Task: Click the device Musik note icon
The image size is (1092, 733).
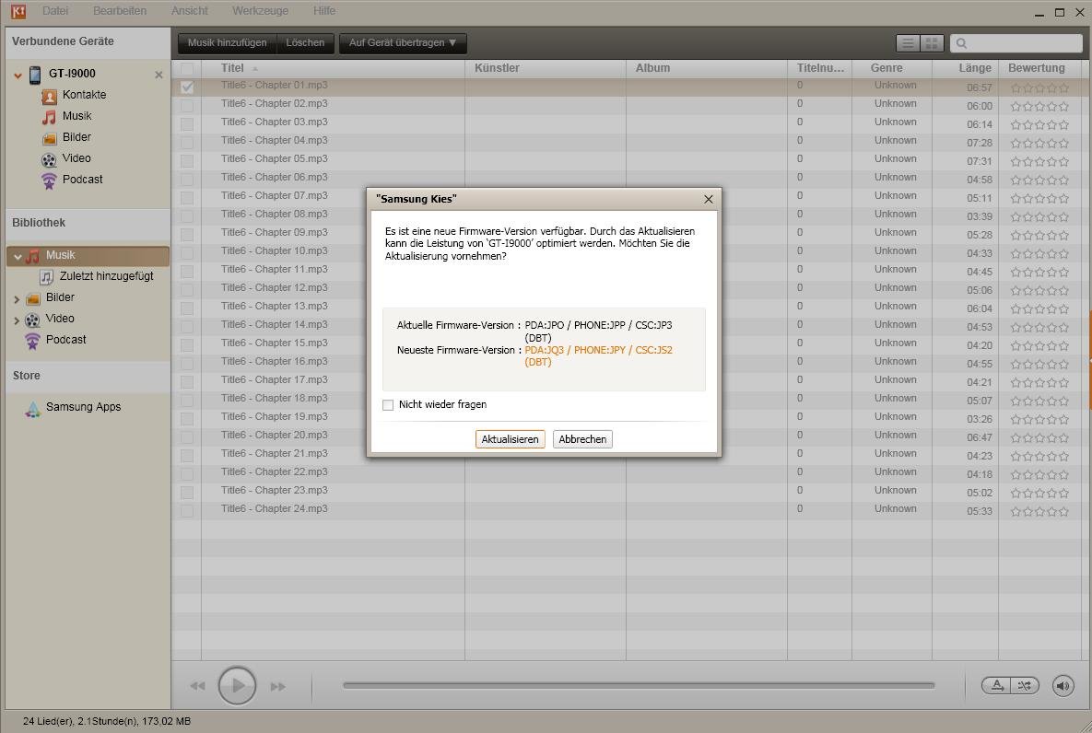Action: click(x=49, y=117)
